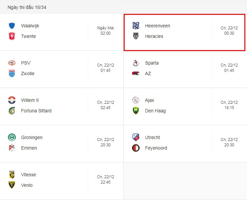Image resolution: width=247 pixels, height=200 pixels.
Task: Click the Groningen green circular logo
Action: click(x=12, y=137)
